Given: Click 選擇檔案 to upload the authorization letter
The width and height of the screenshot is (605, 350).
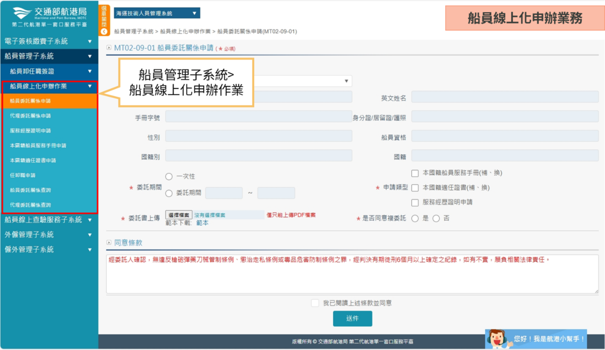Looking at the screenshot, I should (x=179, y=215).
